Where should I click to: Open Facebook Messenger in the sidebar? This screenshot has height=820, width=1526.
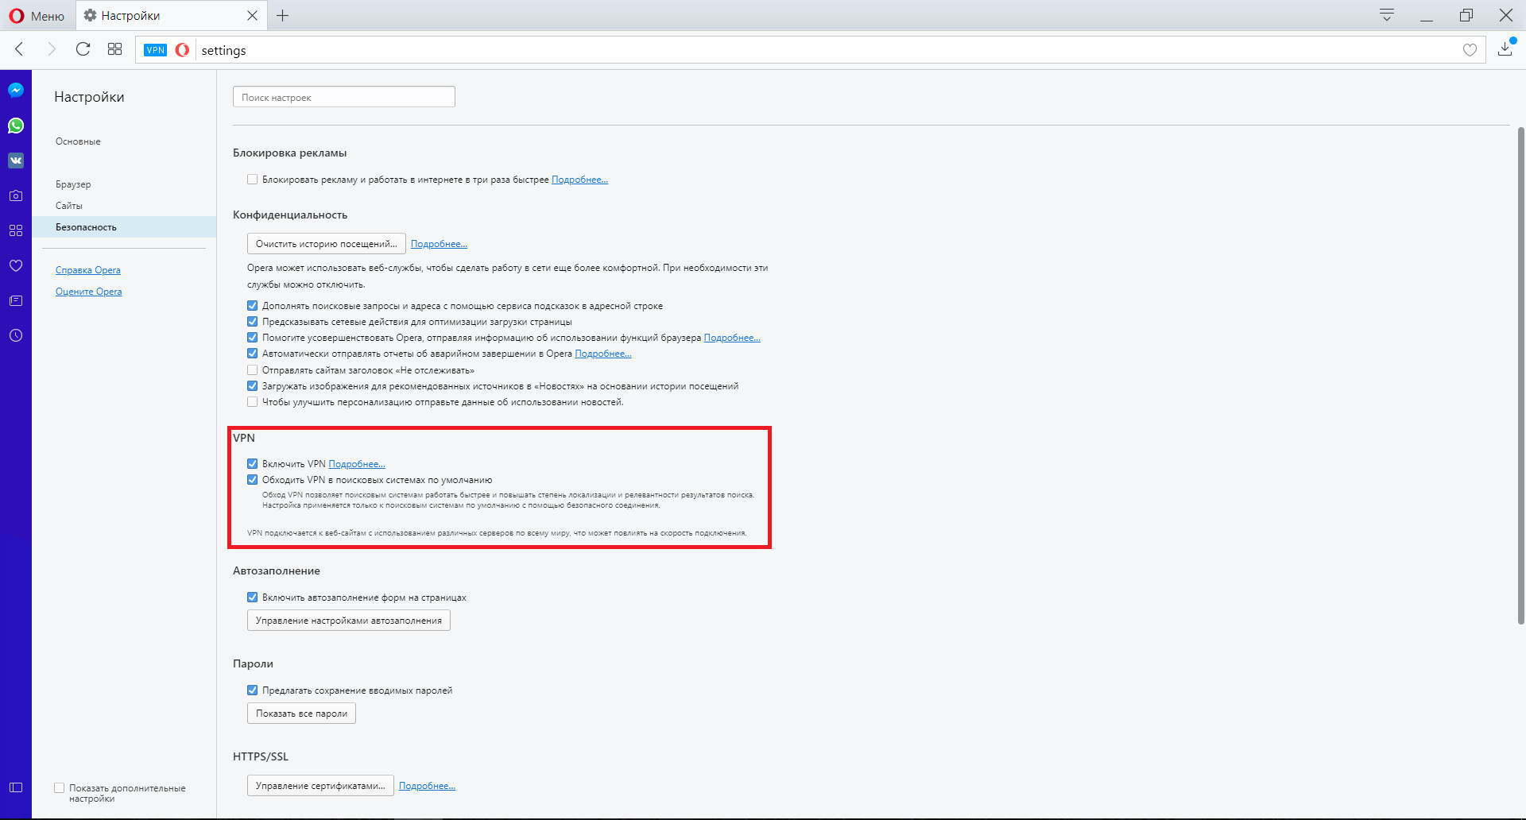15,90
